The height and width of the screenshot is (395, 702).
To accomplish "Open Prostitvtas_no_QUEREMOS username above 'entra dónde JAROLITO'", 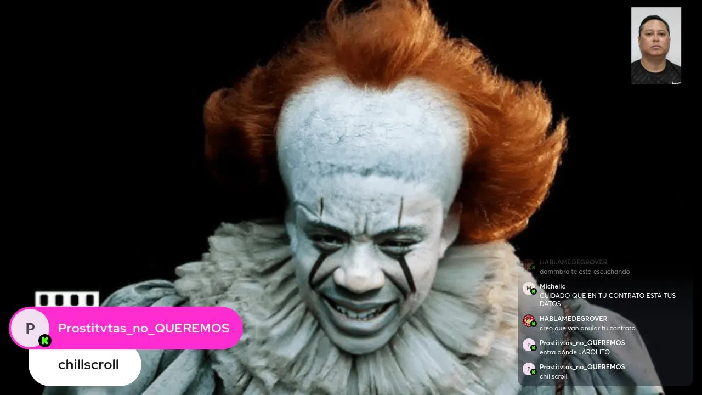I will 582,343.
